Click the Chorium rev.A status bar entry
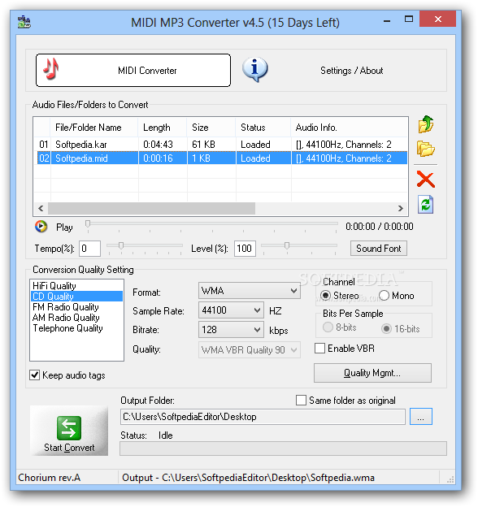 pos(49,478)
